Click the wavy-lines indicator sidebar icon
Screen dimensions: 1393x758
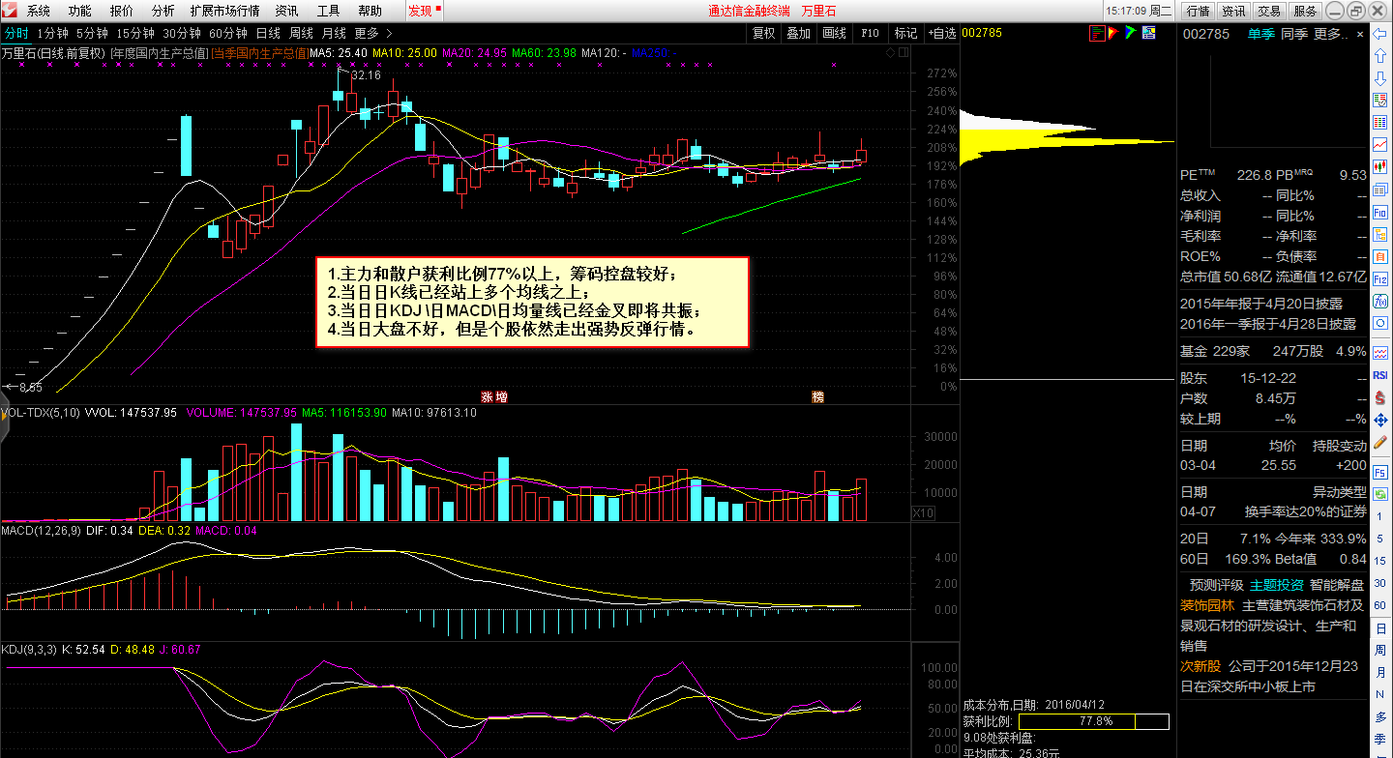(x=1380, y=354)
